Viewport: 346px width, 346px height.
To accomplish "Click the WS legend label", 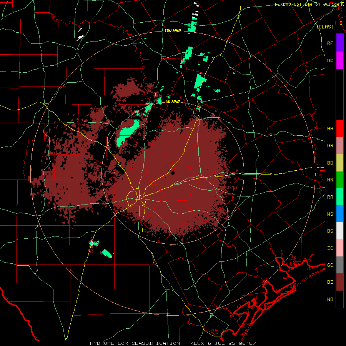I will click(330, 214).
